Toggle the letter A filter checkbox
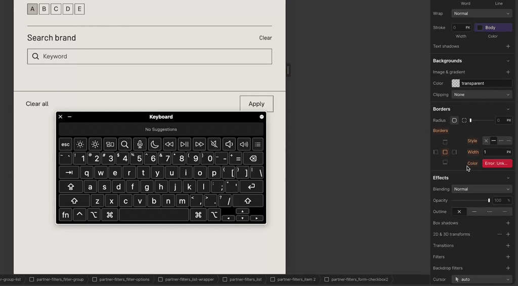The image size is (518, 286). (32, 9)
